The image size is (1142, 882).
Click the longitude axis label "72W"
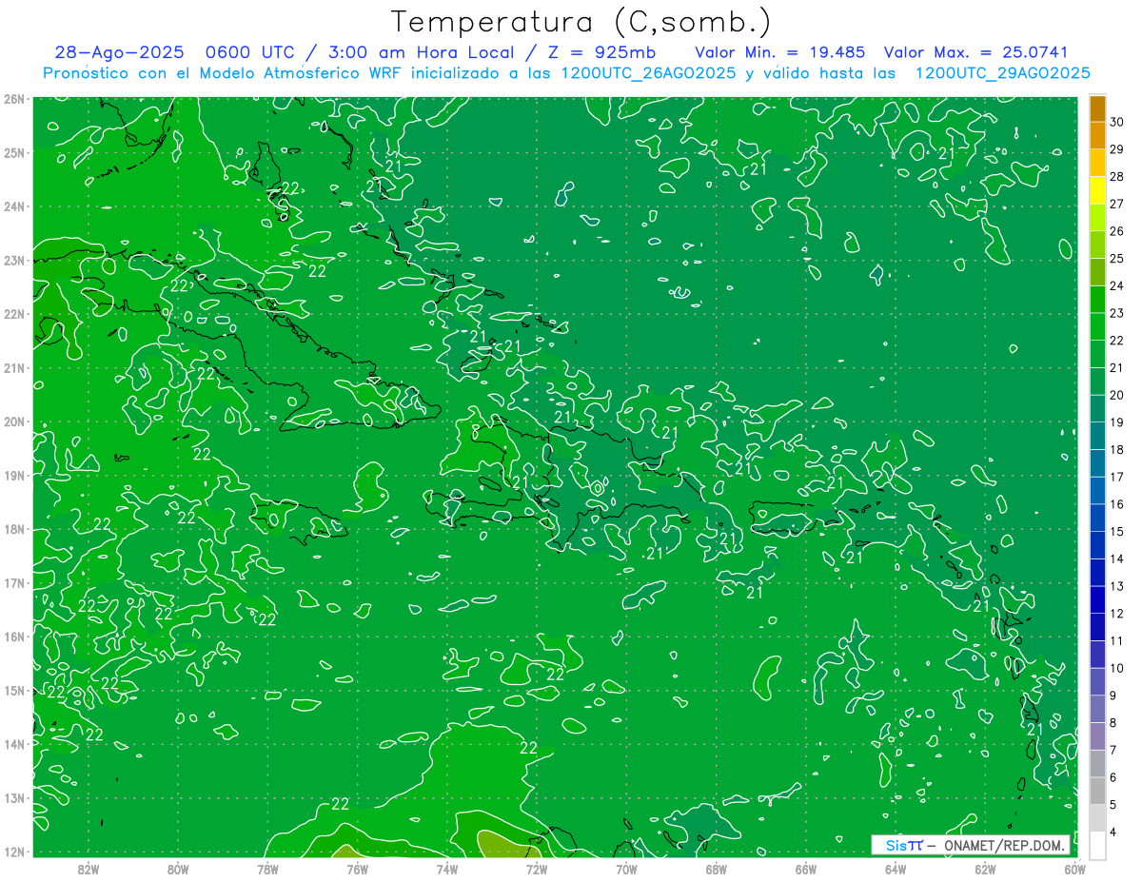coord(537,869)
